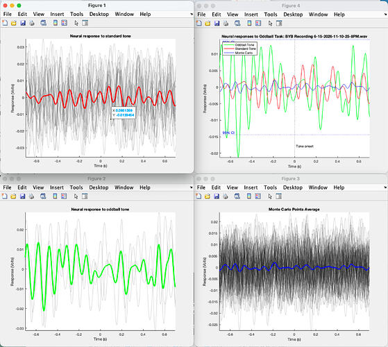Toggle Edit Plot arrow in Figure 3 toolbar
Screen dimensions: 388x347
pyautogui.click(x=270, y=196)
